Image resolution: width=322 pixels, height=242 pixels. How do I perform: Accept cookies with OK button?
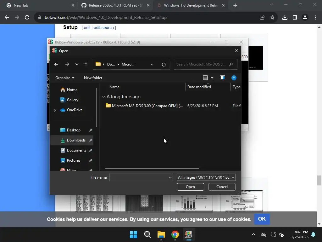click(x=262, y=219)
